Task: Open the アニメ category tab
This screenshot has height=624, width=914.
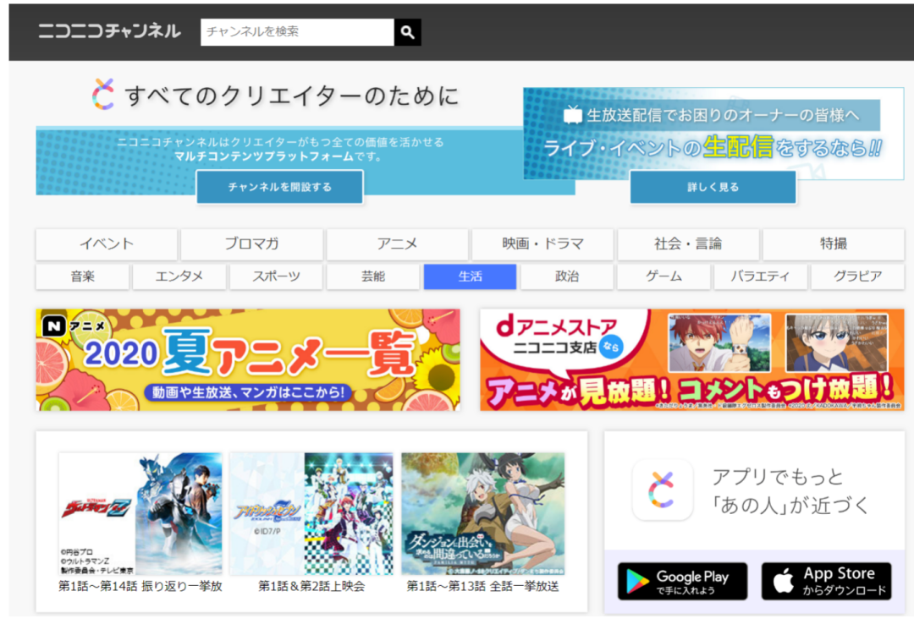Action: (x=396, y=244)
